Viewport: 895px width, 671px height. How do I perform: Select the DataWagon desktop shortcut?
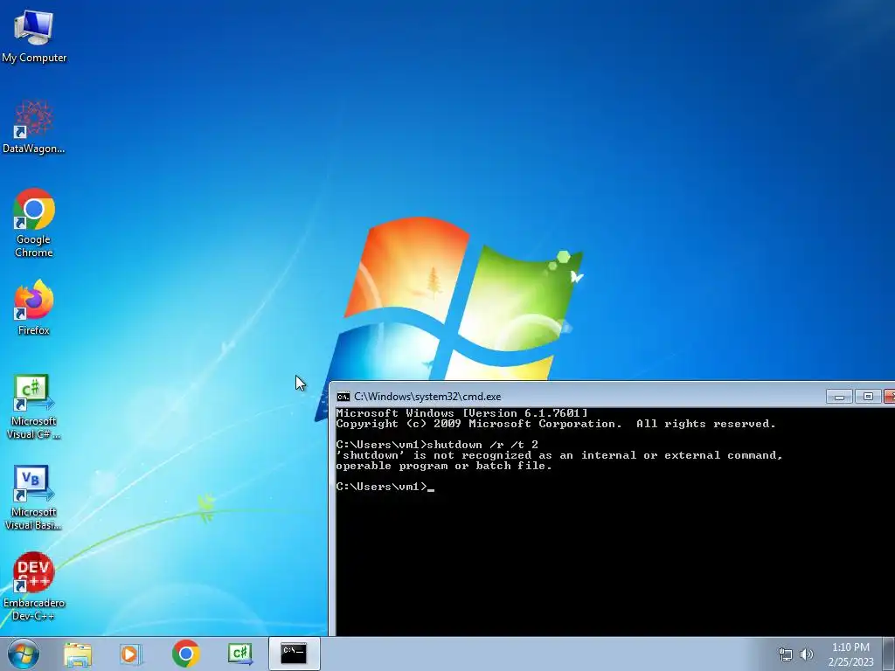click(x=34, y=127)
